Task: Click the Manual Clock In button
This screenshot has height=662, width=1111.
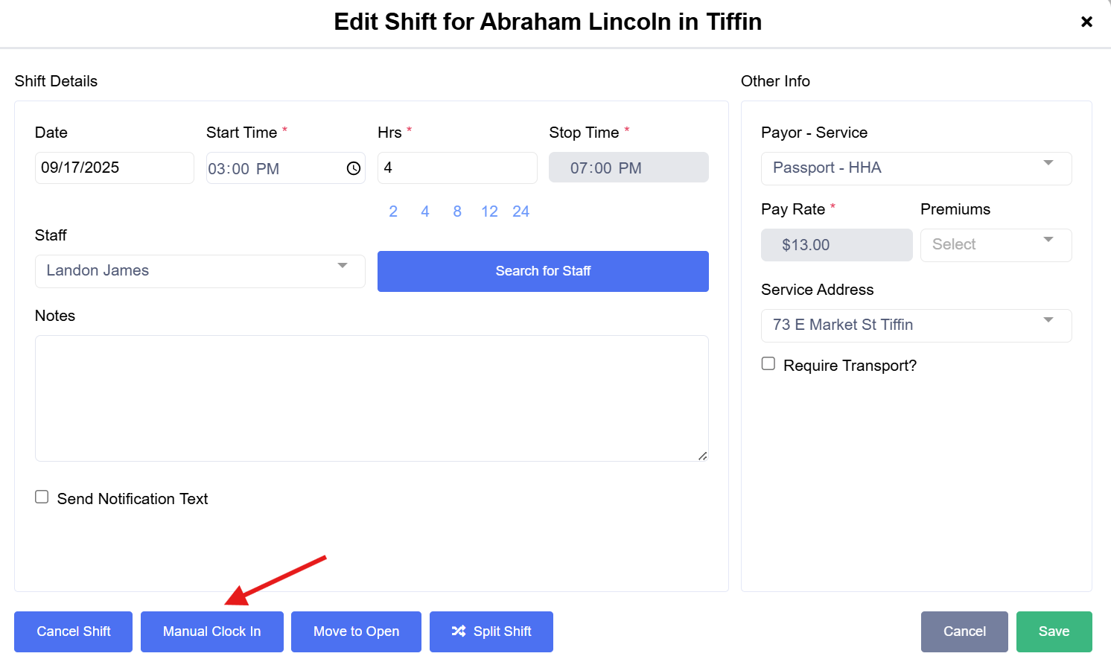Action: (211, 631)
